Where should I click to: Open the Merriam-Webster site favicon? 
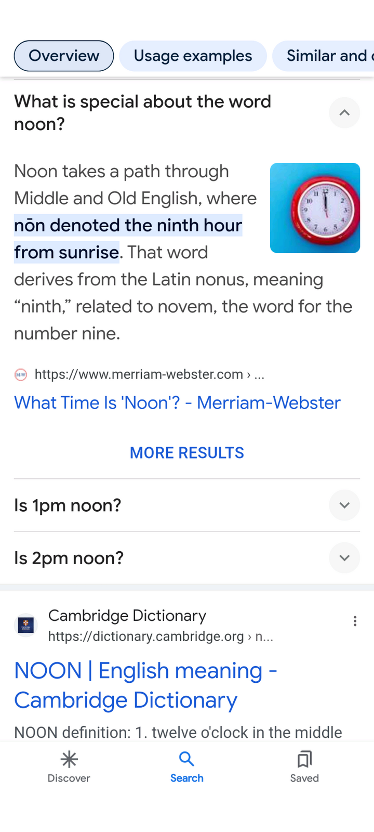click(x=20, y=374)
